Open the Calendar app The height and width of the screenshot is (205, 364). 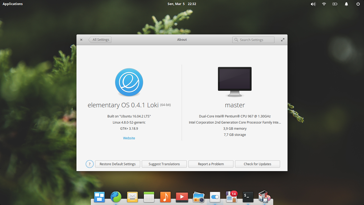pyautogui.click(x=149, y=197)
